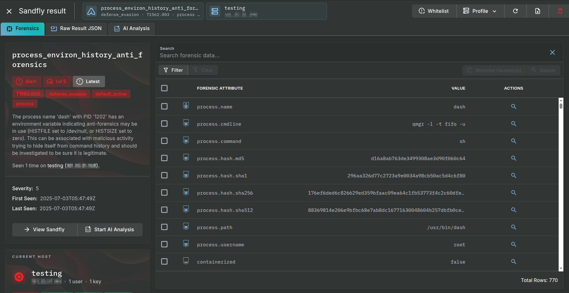
Task: Click the defense_evasion tag
Action: pos(67,94)
